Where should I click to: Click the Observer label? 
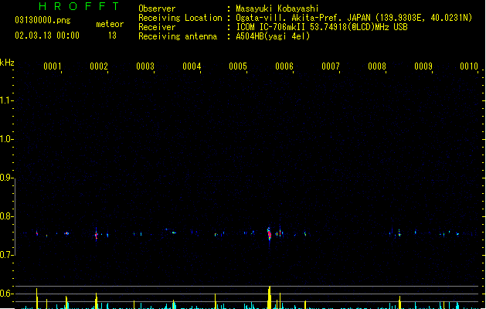157,8
